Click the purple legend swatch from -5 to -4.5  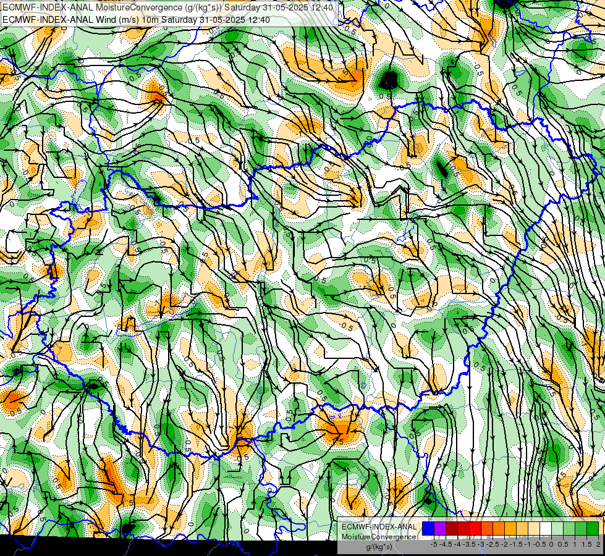[x=440, y=529]
